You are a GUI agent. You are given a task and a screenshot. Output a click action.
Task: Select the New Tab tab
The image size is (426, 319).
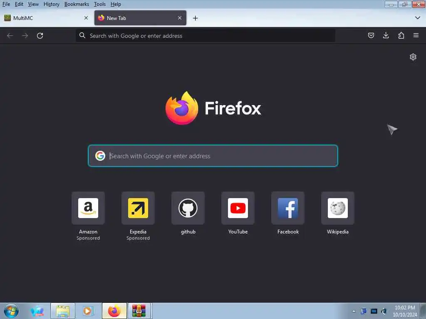[x=140, y=18]
